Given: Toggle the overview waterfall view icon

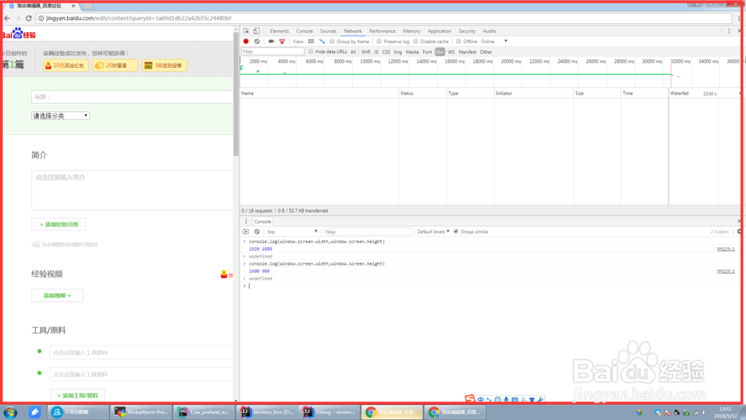Looking at the screenshot, I should click(322, 41).
